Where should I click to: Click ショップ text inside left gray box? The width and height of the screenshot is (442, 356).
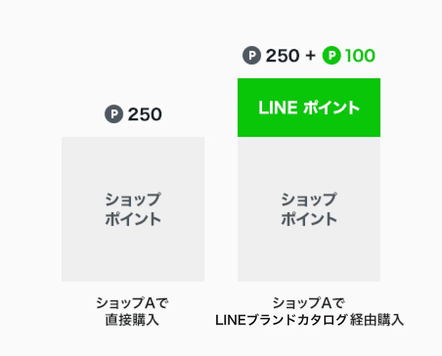tap(133, 200)
